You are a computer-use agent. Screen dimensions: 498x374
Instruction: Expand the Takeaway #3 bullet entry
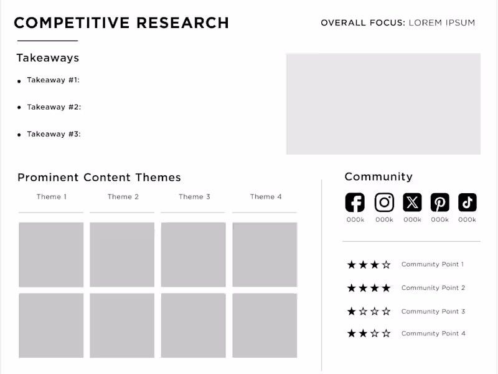53,133
